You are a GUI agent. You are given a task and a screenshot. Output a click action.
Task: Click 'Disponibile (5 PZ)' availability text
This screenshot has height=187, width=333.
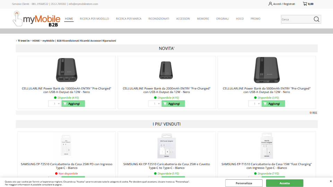click(168, 173)
